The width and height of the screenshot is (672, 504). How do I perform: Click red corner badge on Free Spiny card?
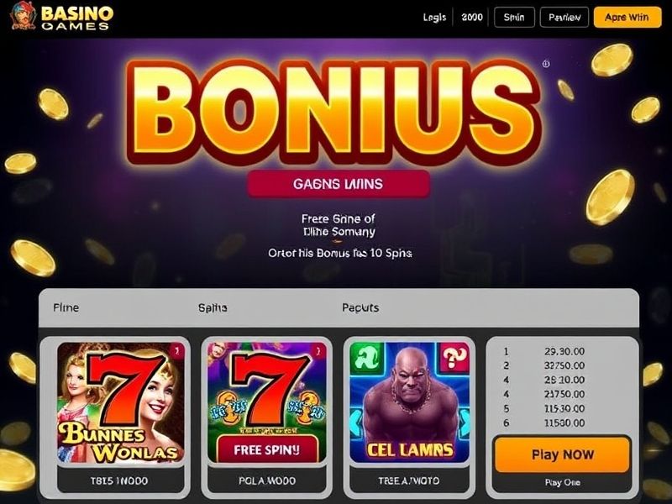pos(318,351)
